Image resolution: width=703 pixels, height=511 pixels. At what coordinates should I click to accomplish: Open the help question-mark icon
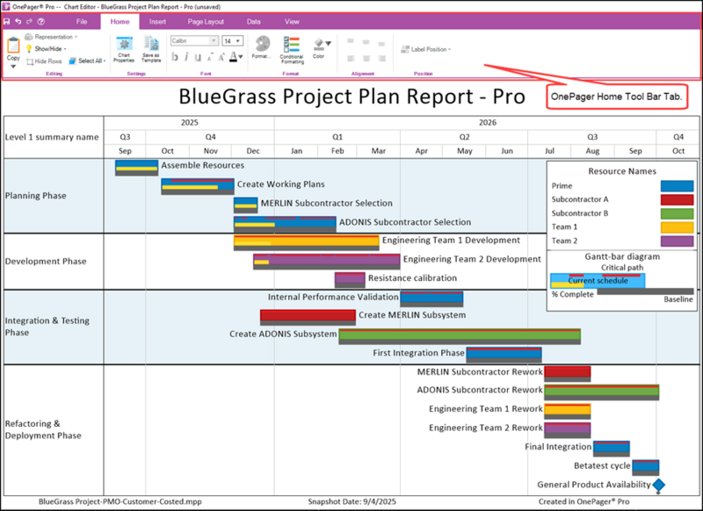[x=40, y=21]
